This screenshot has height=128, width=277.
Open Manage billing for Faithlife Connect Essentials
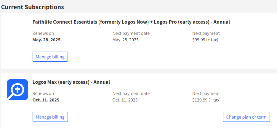50,57
